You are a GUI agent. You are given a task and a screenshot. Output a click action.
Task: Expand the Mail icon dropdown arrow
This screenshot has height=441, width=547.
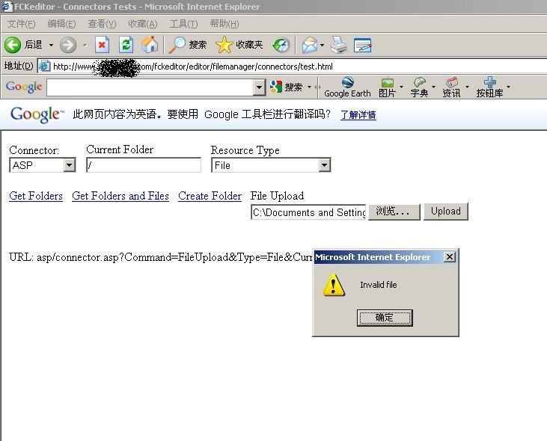322,45
